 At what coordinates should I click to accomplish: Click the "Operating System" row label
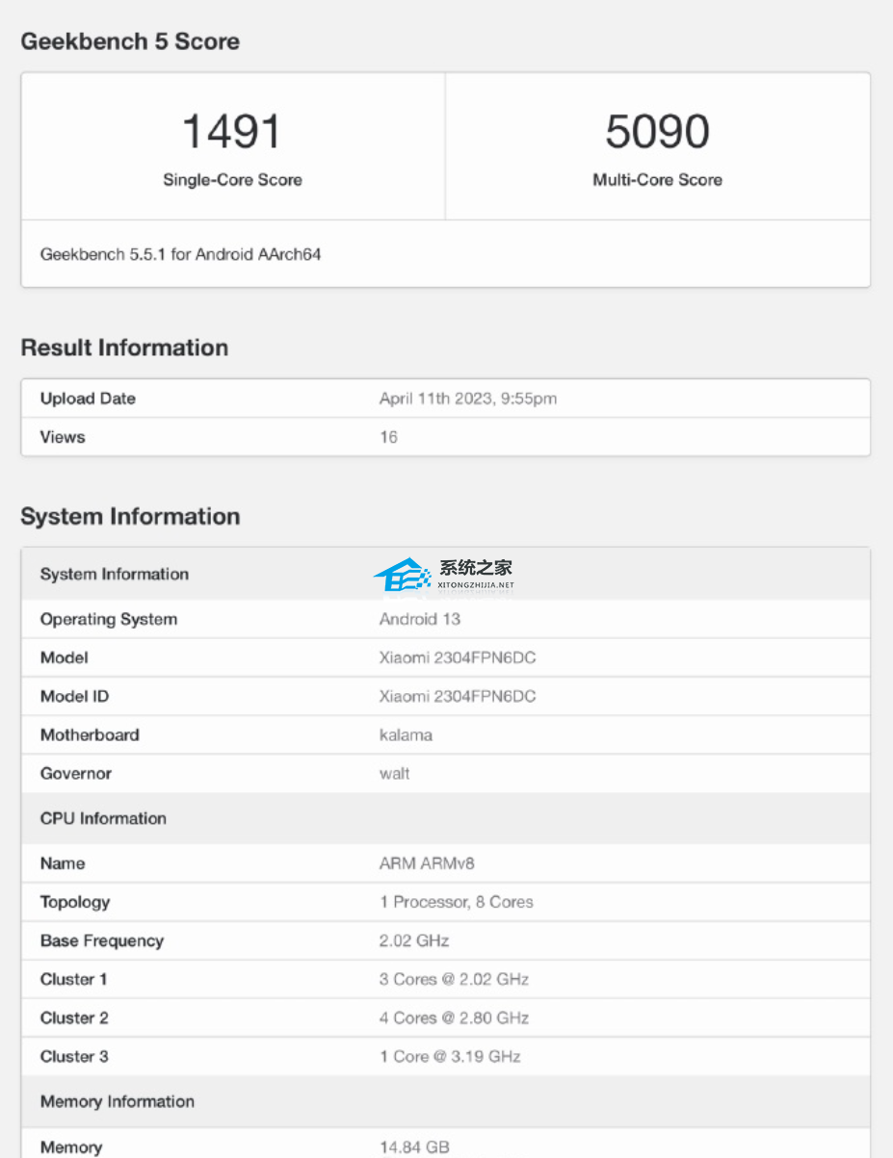tap(109, 619)
